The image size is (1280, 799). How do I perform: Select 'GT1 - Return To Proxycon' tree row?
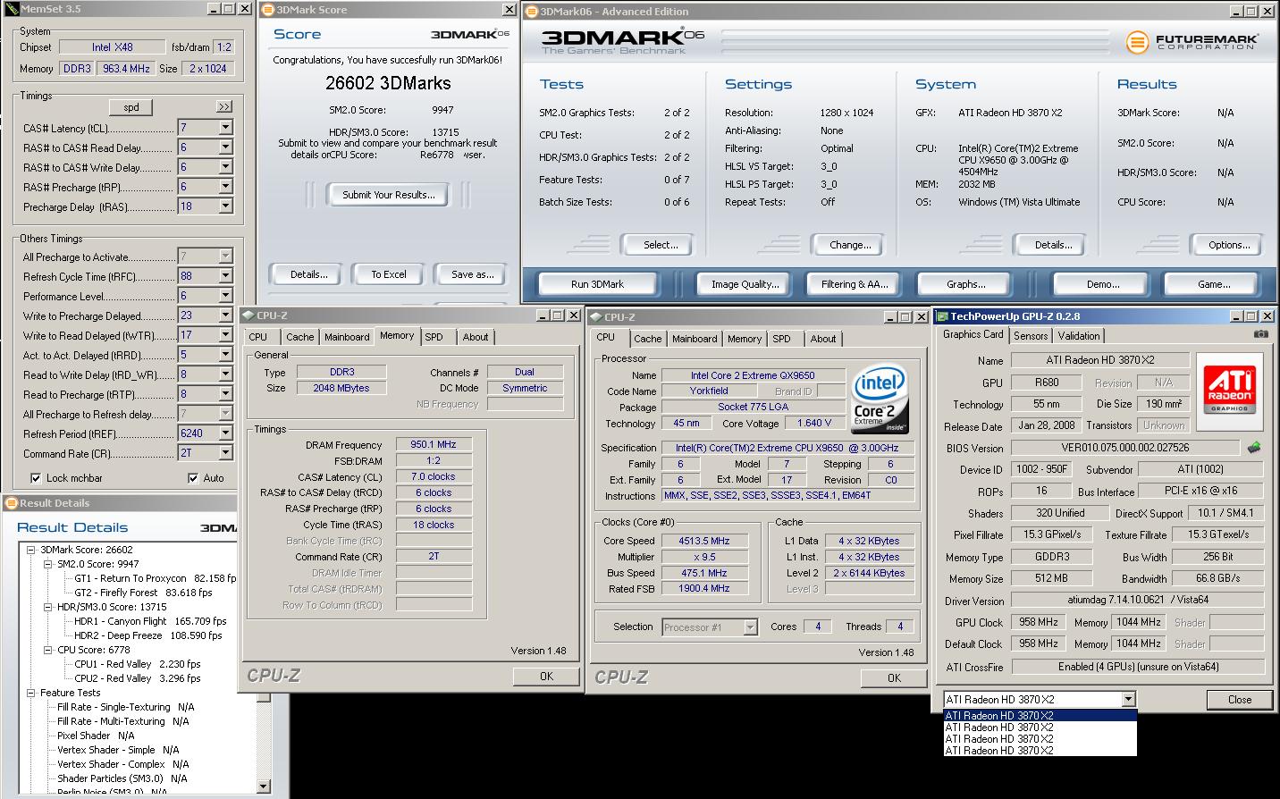point(156,578)
